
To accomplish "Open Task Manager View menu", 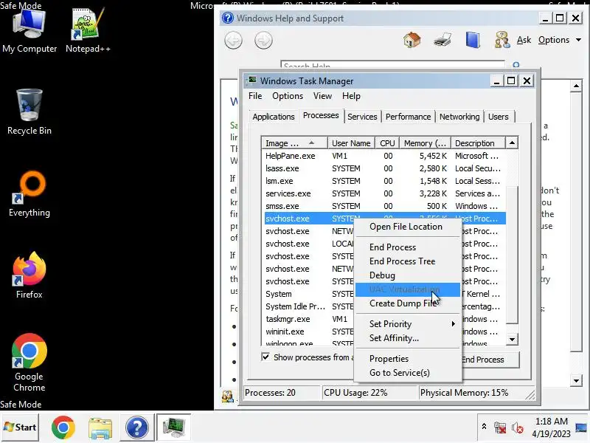I will [x=322, y=96].
